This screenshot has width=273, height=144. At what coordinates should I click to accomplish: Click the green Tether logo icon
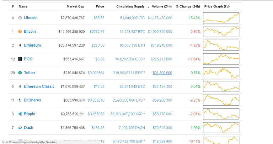[20, 73]
